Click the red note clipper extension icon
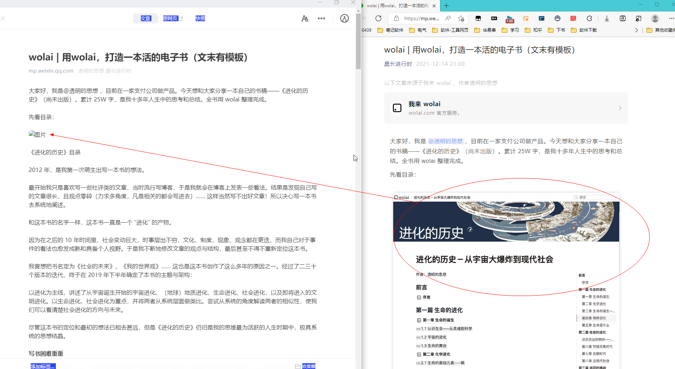Screen dimensions: 675x369 (573, 18)
